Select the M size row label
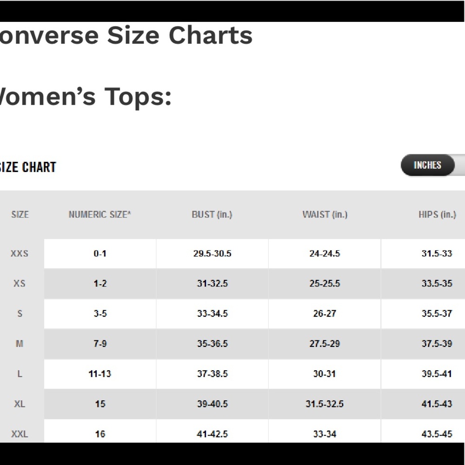The image size is (465, 465). [20, 344]
